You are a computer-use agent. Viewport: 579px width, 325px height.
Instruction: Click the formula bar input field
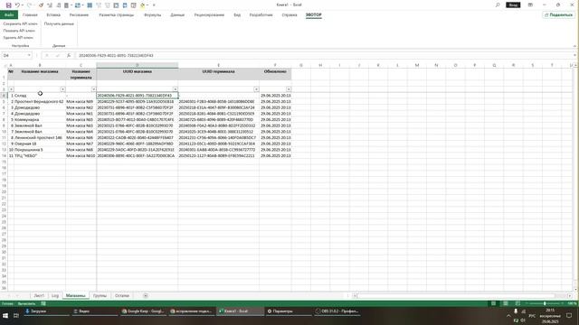[x=324, y=55]
